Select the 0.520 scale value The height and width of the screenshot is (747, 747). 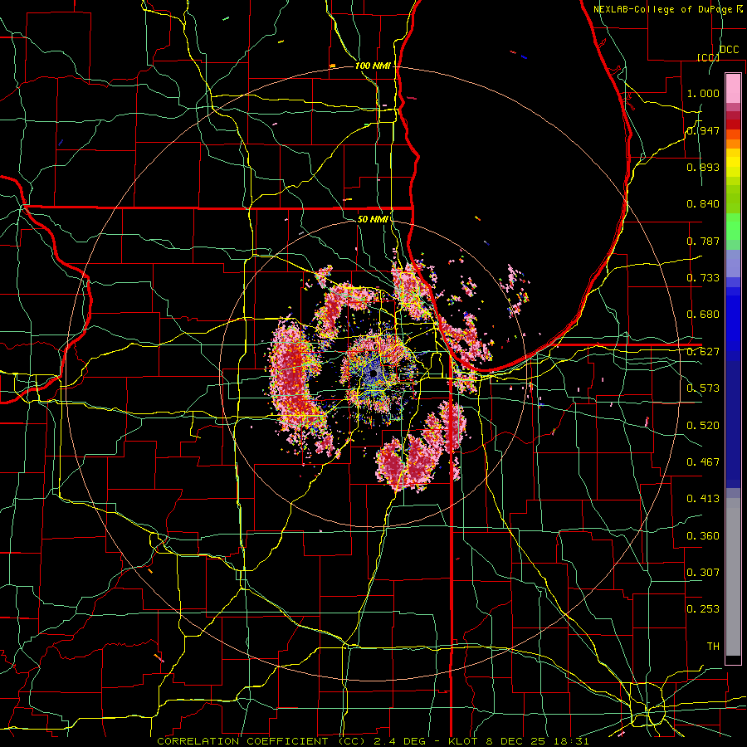click(703, 426)
